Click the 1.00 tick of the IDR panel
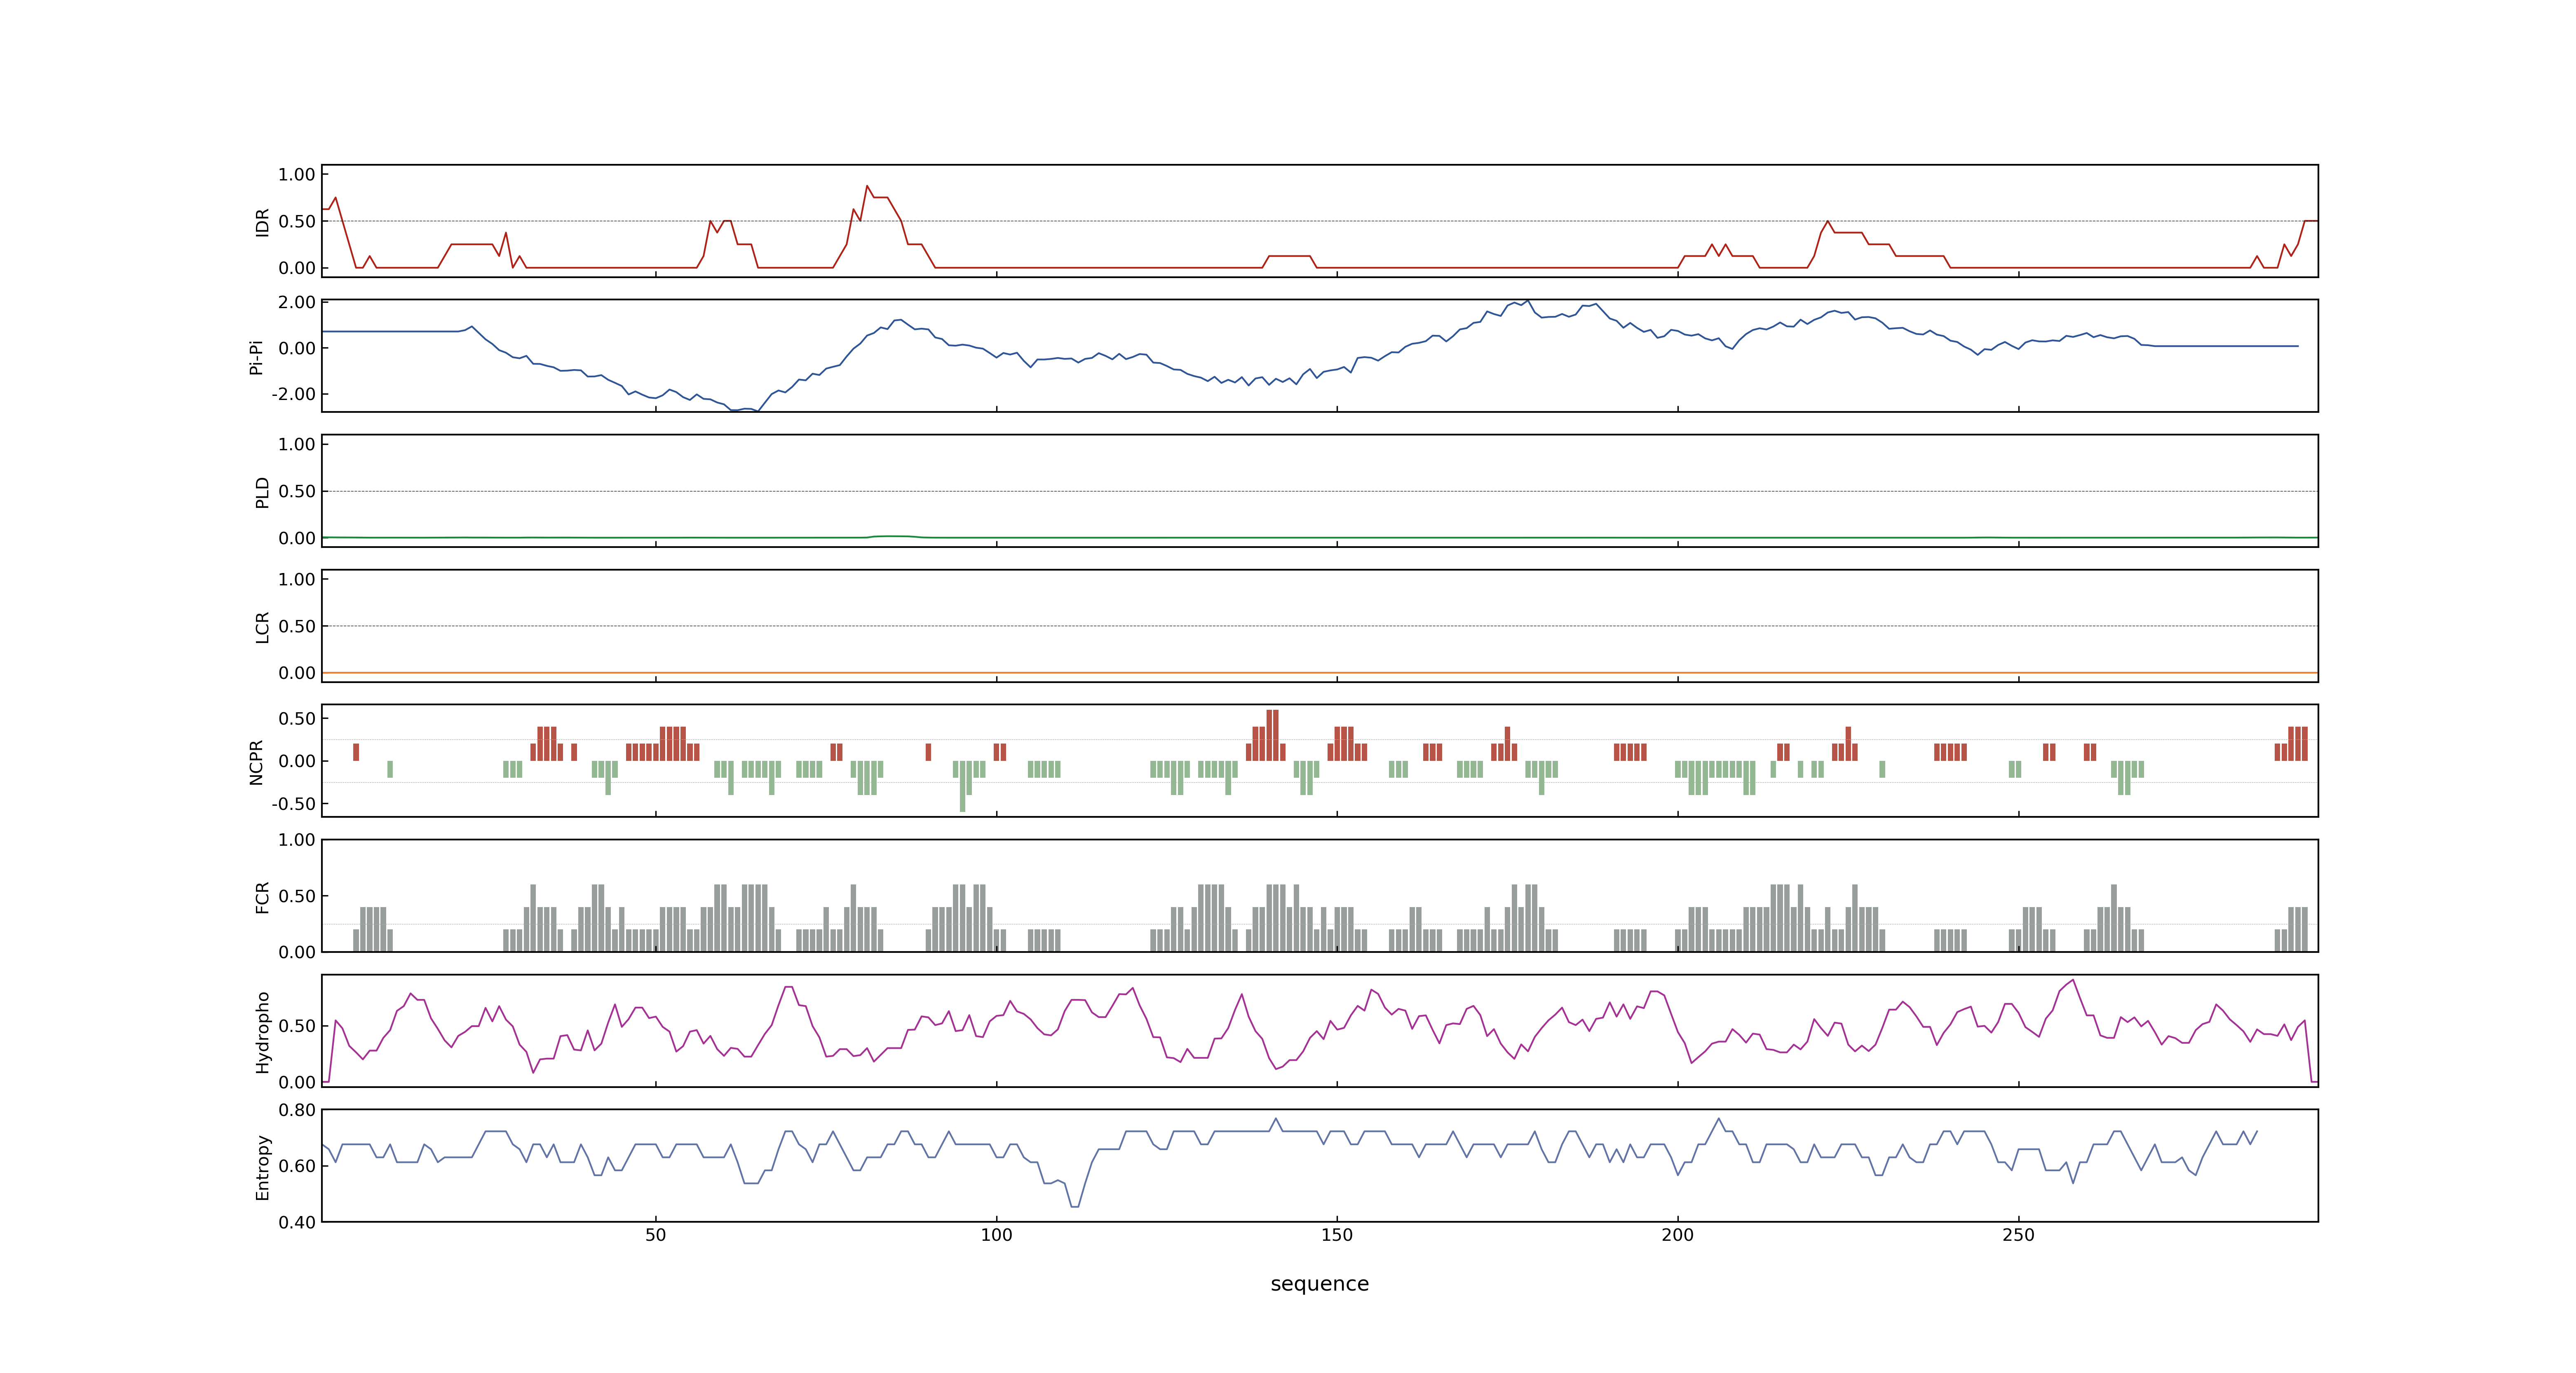The image size is (2576, 1373). click(297, 175)
